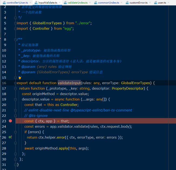Switch to the common\index.ts tab
176x170 pixels.
pyautogui.click(x=109, y=3)
